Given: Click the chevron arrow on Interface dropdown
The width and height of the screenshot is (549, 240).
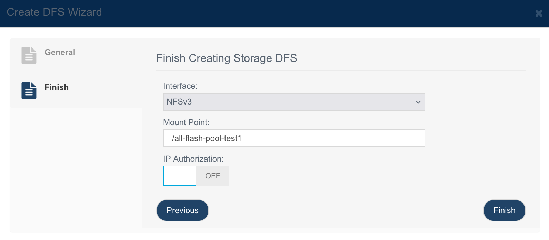Looking at the screenshot, I should pyautogui.click(x=418, y=102).
